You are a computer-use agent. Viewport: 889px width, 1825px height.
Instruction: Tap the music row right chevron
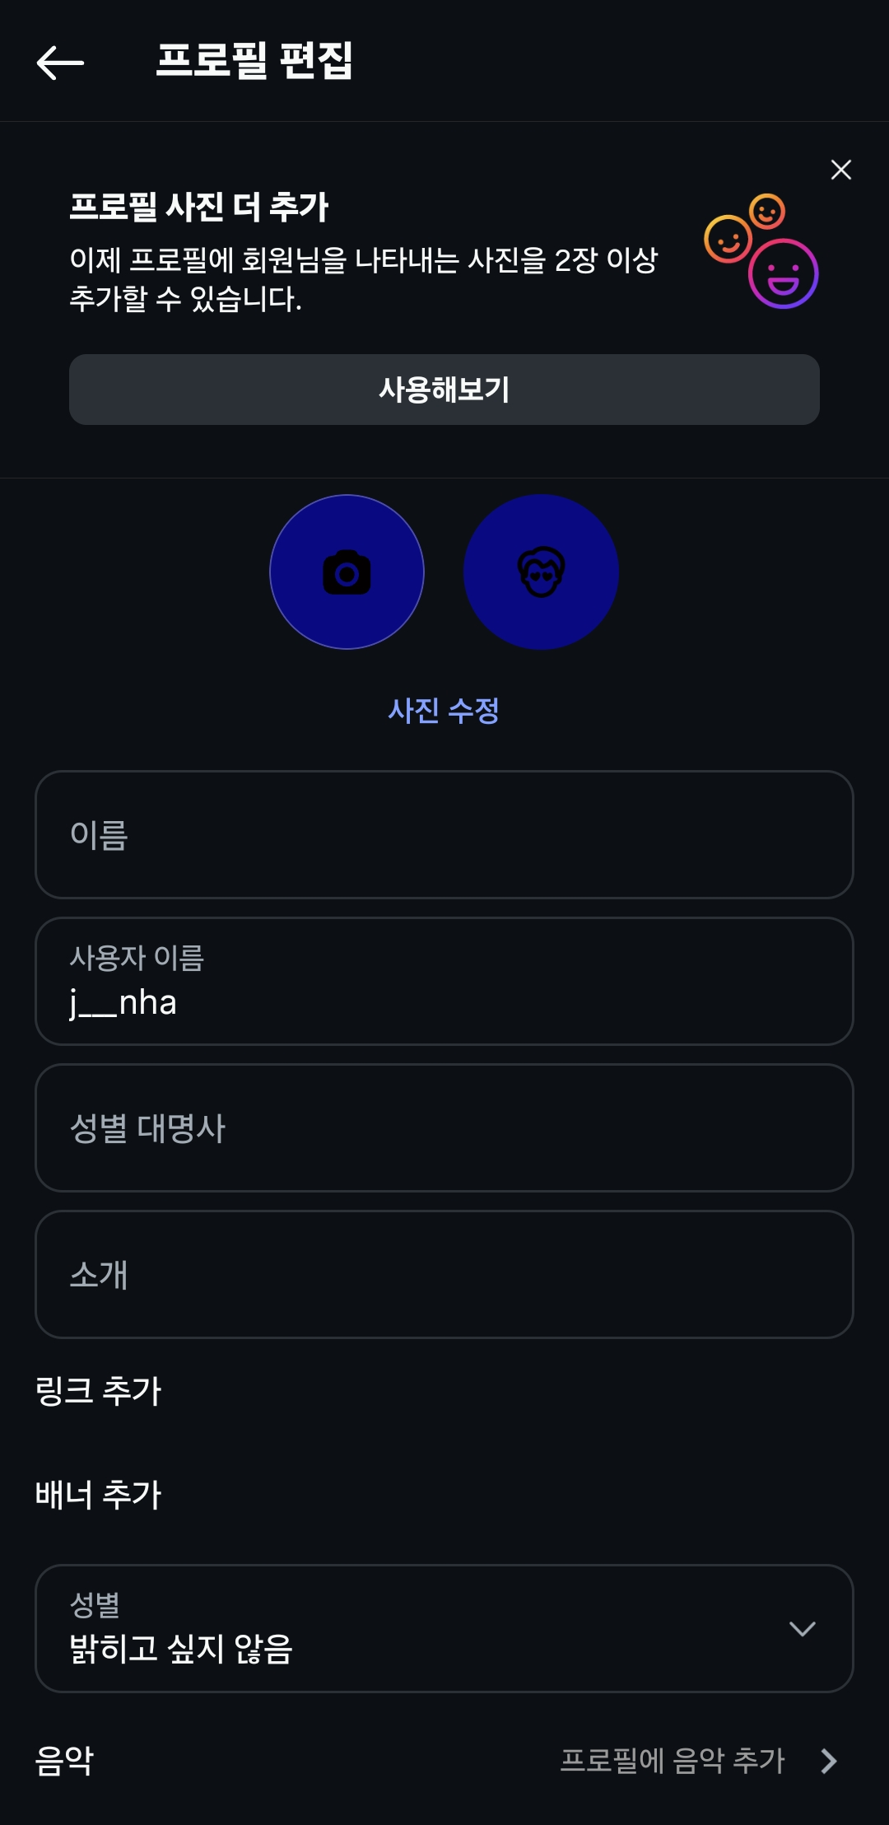pos(829,1761)
